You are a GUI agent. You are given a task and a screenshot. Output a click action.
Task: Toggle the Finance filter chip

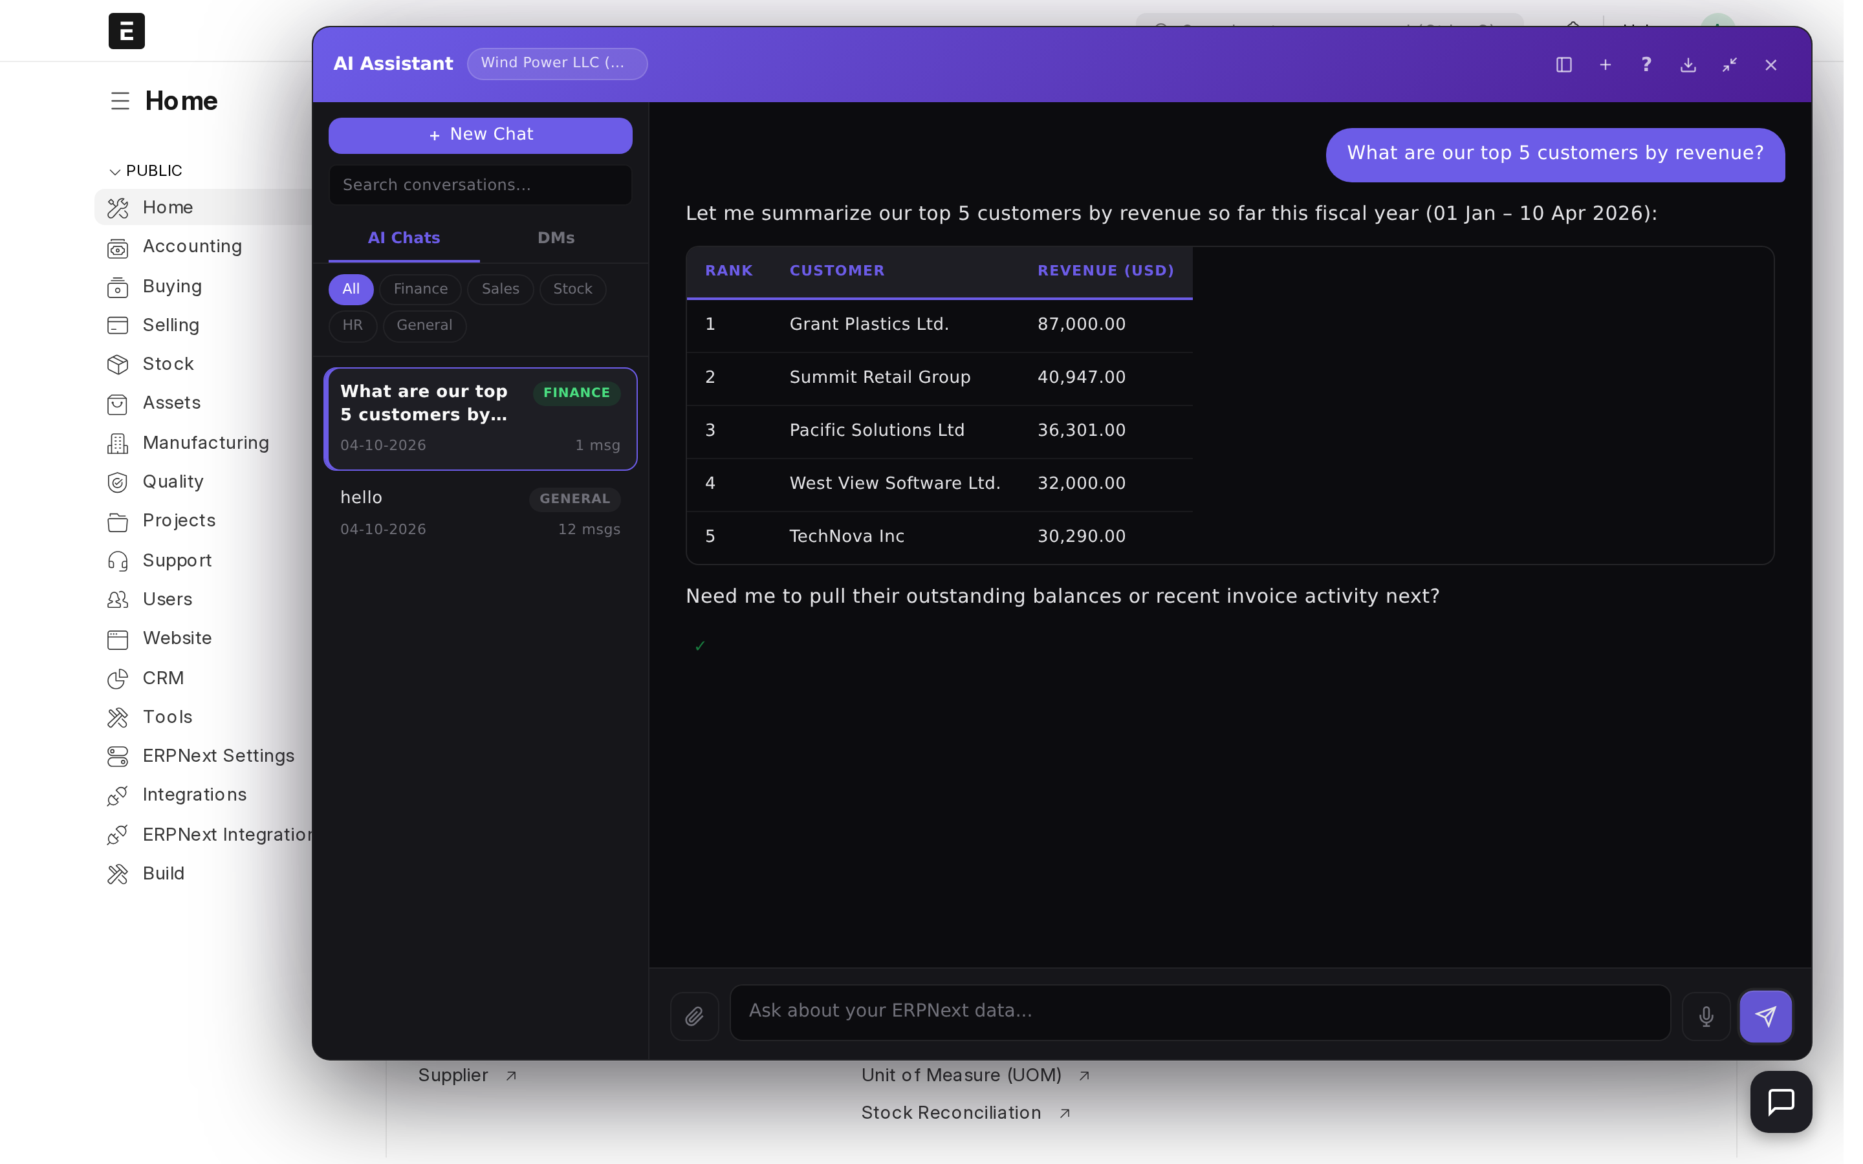pyautogui.click(x=420, y=288)
